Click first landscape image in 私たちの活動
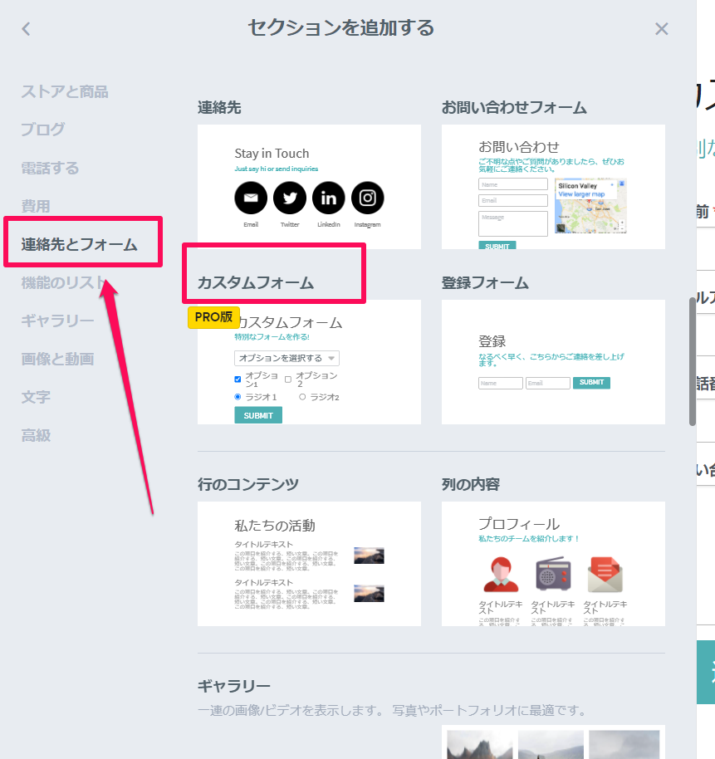The image size is (715, 759). (369, 556)
